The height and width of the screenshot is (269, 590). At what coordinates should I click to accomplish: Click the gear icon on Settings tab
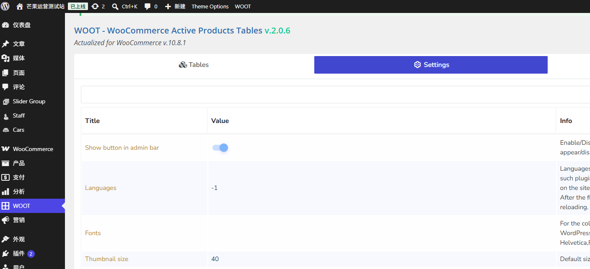click(417, 65)
